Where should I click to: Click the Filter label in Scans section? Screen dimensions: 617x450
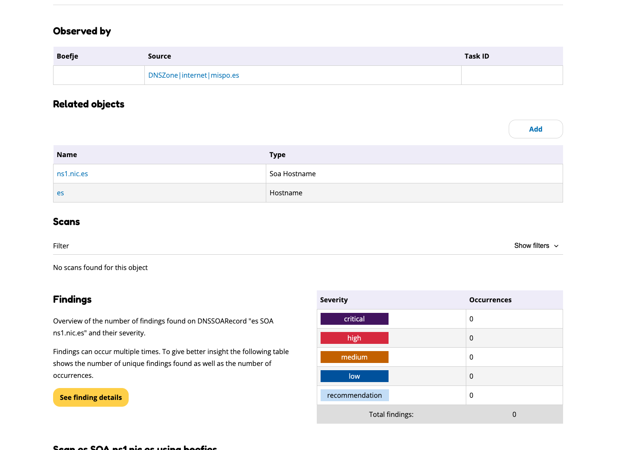[x=61, y=246]
